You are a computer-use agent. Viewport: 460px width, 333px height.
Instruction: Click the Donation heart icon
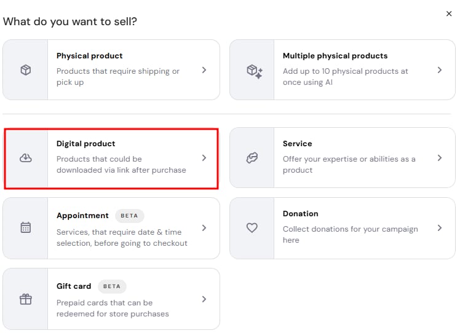252,228
